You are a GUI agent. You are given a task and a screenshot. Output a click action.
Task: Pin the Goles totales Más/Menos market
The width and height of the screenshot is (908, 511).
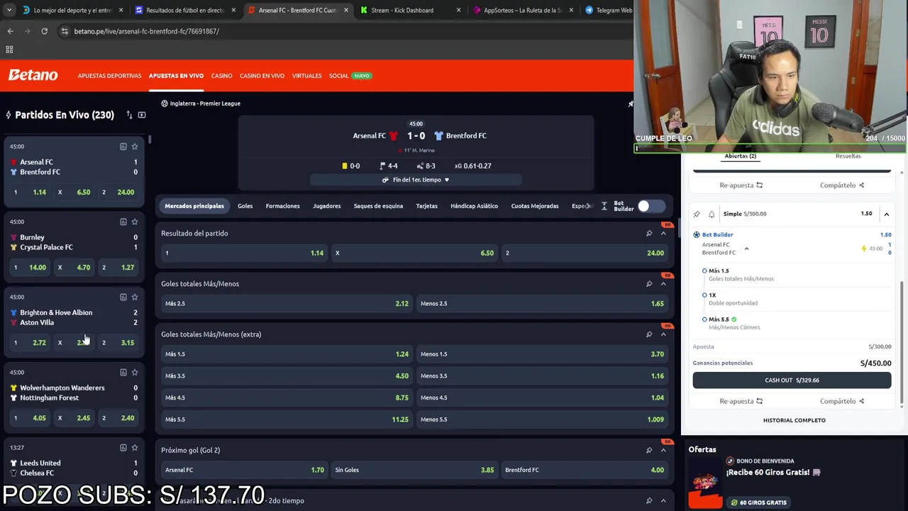click(x=649, y=284)
